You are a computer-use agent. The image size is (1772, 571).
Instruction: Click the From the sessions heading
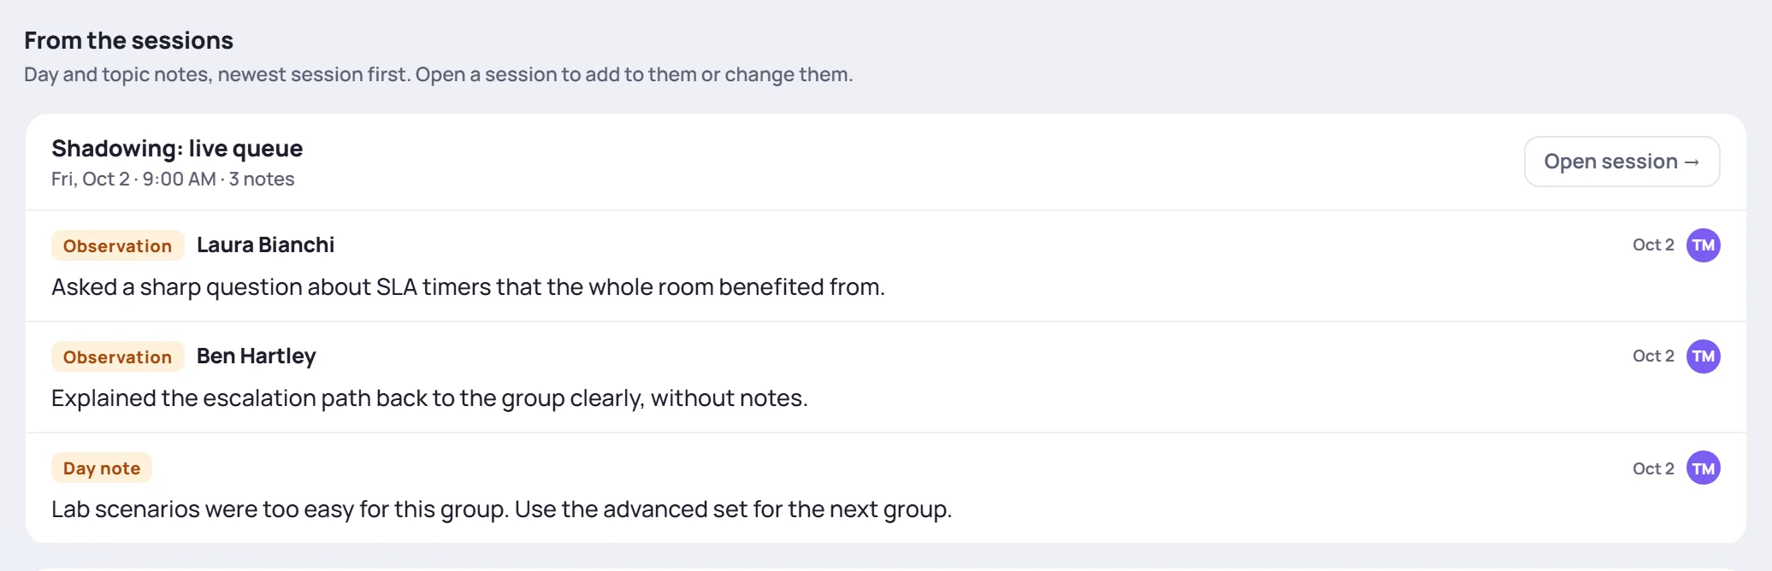click(x=128, y=40)
